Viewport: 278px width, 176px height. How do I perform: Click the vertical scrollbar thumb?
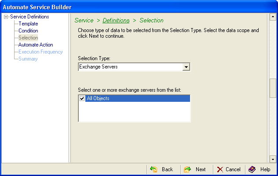[273, 88]
